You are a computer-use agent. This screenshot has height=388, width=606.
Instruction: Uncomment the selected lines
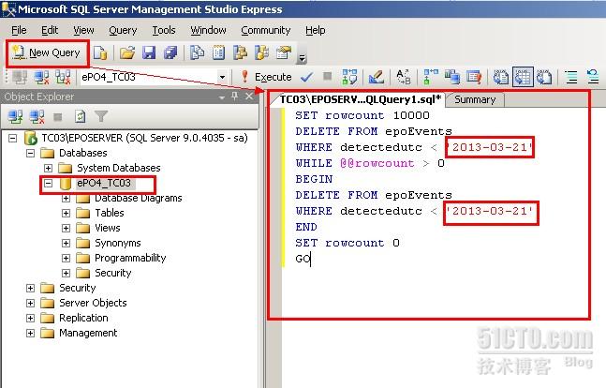593,77
